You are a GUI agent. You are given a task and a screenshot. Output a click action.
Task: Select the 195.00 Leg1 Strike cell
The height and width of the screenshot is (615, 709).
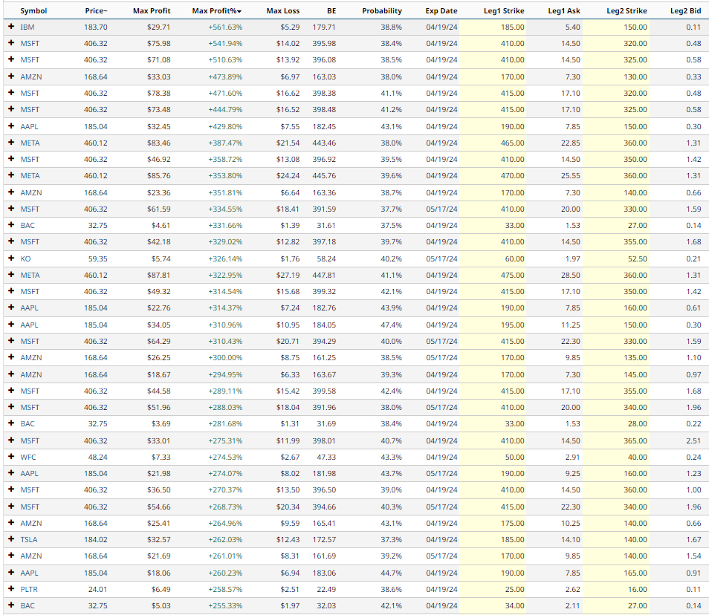coord(512,325)
